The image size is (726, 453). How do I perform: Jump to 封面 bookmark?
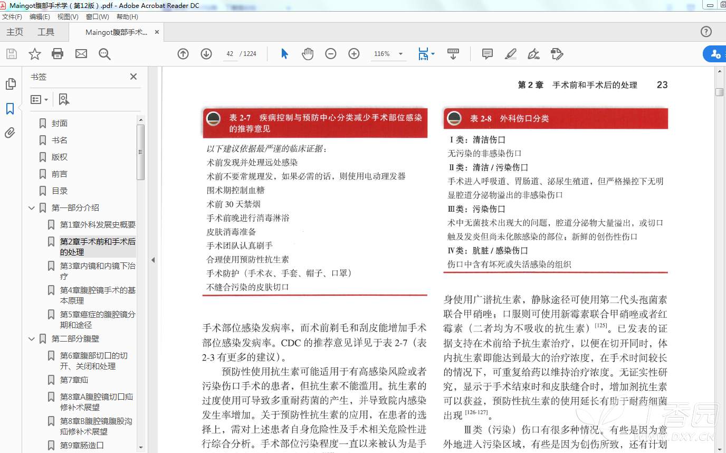tap(60, 123)
